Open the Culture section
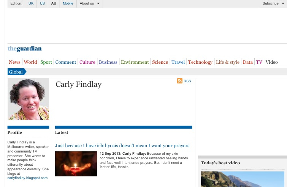 click(x=87, y=62)
